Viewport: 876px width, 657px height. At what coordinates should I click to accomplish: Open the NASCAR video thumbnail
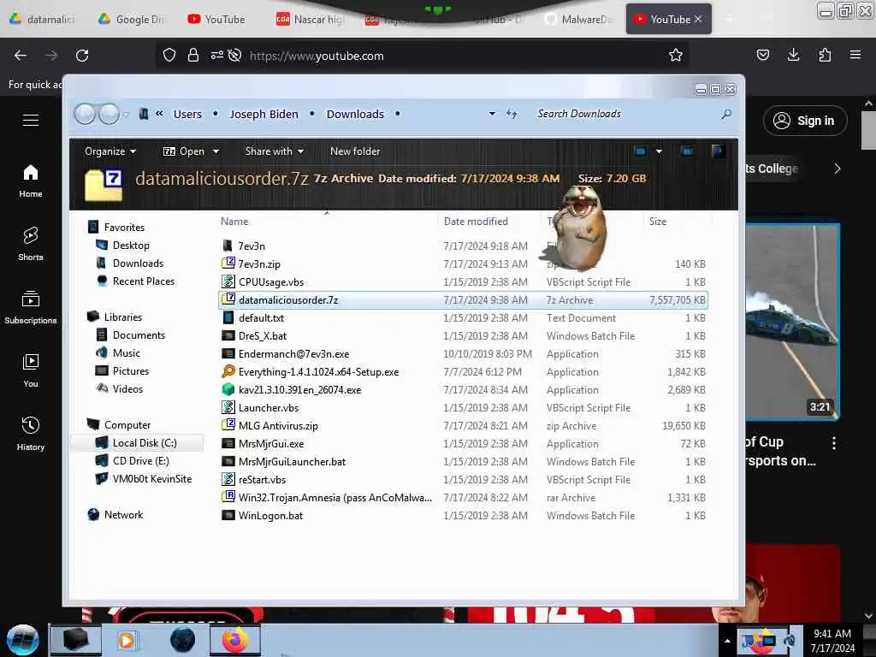pos(791,322)
